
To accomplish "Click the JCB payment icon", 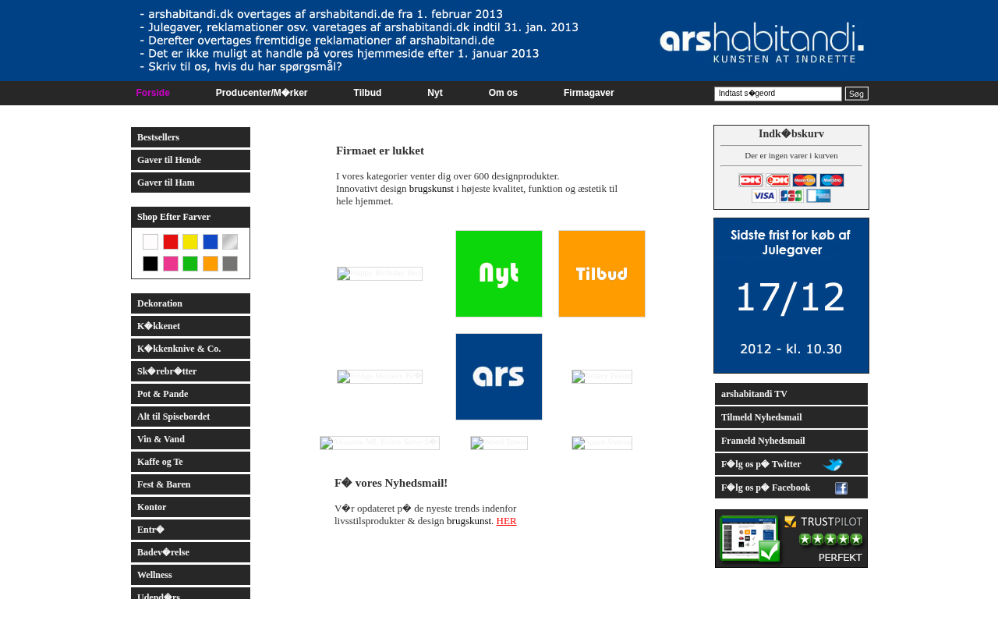I will [x=791, y=196].
